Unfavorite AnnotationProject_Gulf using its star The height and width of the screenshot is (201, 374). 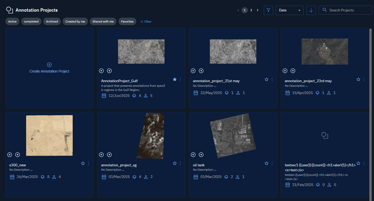pyautogui.click(x=175, y=79)
